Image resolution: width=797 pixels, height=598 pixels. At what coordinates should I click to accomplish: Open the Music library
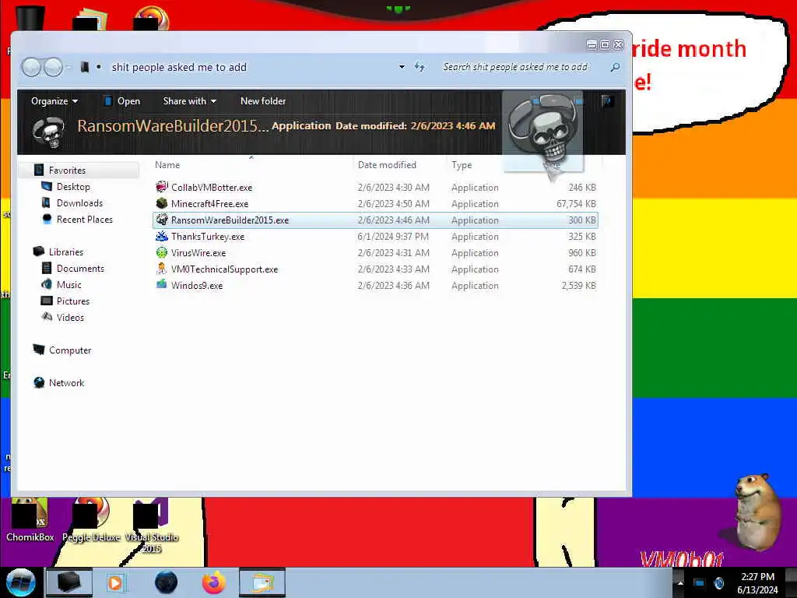(69, 284)
